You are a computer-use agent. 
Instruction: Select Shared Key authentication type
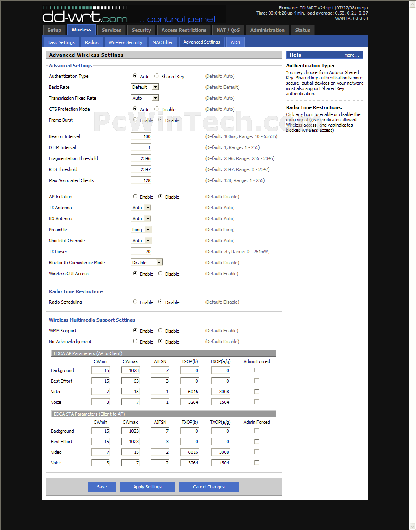pos(157,76)
